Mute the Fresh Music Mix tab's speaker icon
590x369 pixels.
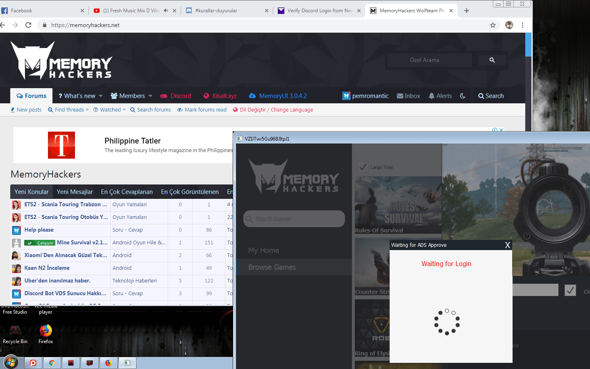166,11
